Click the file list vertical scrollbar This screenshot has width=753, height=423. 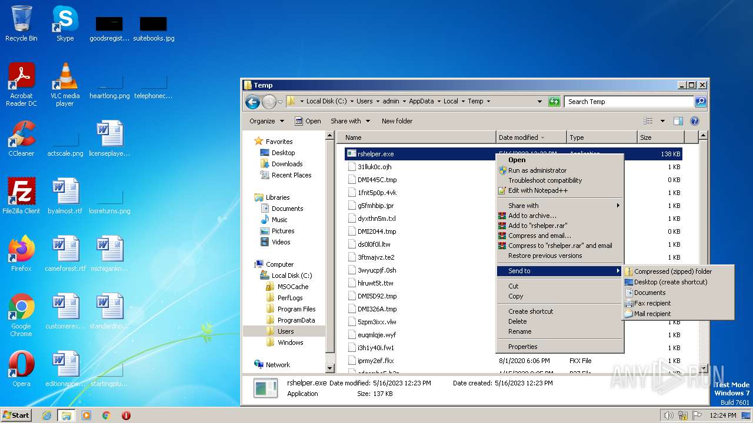click(x=702, y=253)
